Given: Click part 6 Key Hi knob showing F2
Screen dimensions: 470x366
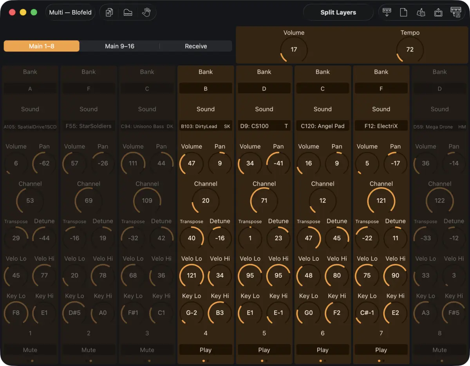Looking at the screenshot, I should [x=337, y=313].
